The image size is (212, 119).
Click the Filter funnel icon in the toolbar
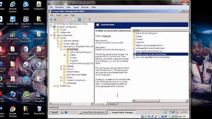pos(89,20)
